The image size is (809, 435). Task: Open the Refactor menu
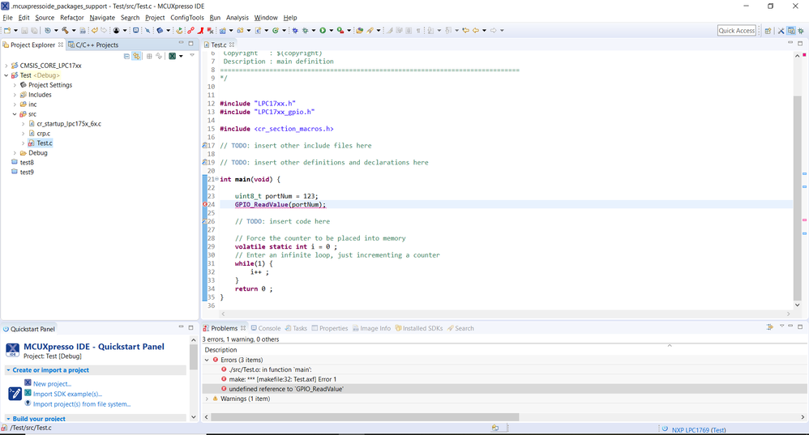coord(71,18)
